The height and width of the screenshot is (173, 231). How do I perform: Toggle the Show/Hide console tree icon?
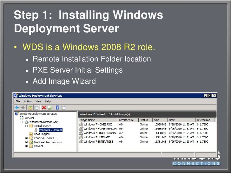point(36,108)
